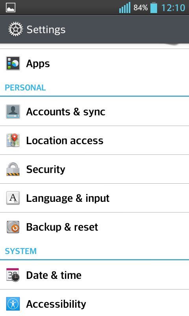This screenshot has width=189, height=316.
Task: Tap the 12:10 clock in status bar
Action: [x=173, y=8]
